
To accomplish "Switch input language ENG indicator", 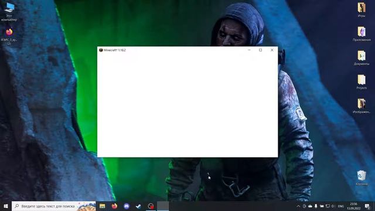I will (341, 206).
